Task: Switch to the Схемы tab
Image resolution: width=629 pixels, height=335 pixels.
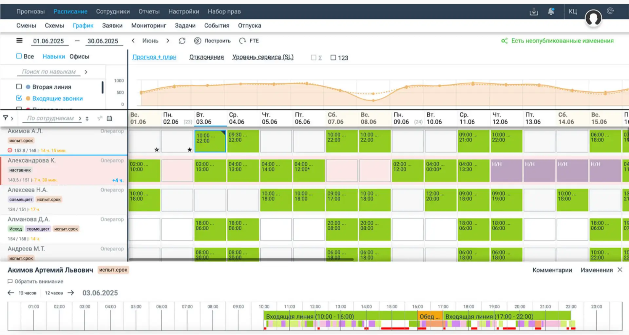Action: click(x=54, y=26)
